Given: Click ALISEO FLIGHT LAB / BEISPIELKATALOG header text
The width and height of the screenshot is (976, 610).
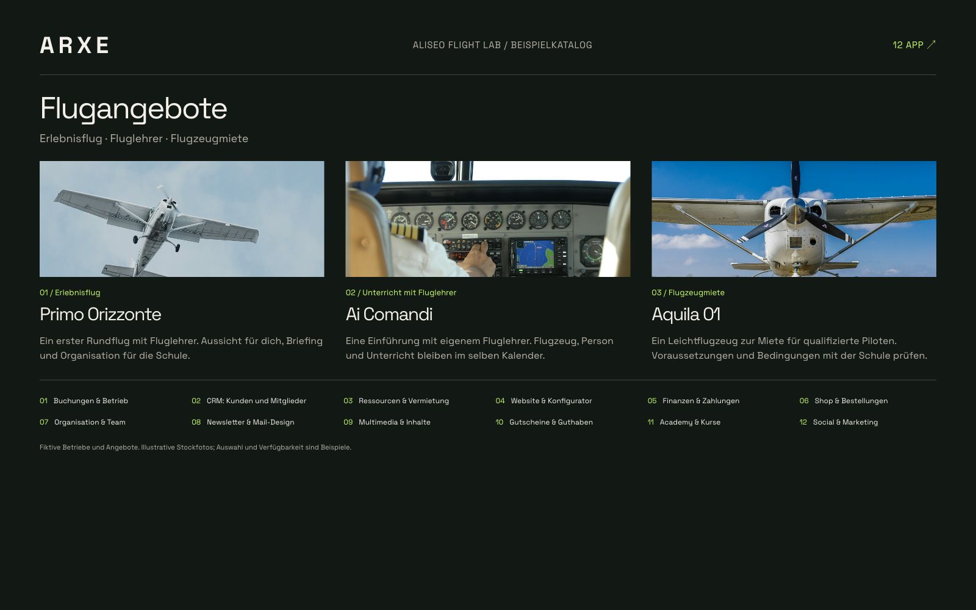Looking at the screenshot, I should 503,45.
